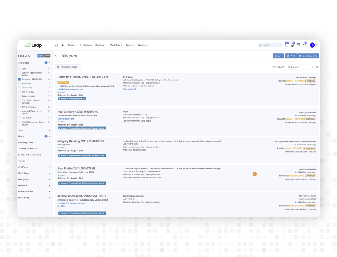Click the Leap logo
The image size is (337, 257).
pyautogui.click(x=34, y=45)
